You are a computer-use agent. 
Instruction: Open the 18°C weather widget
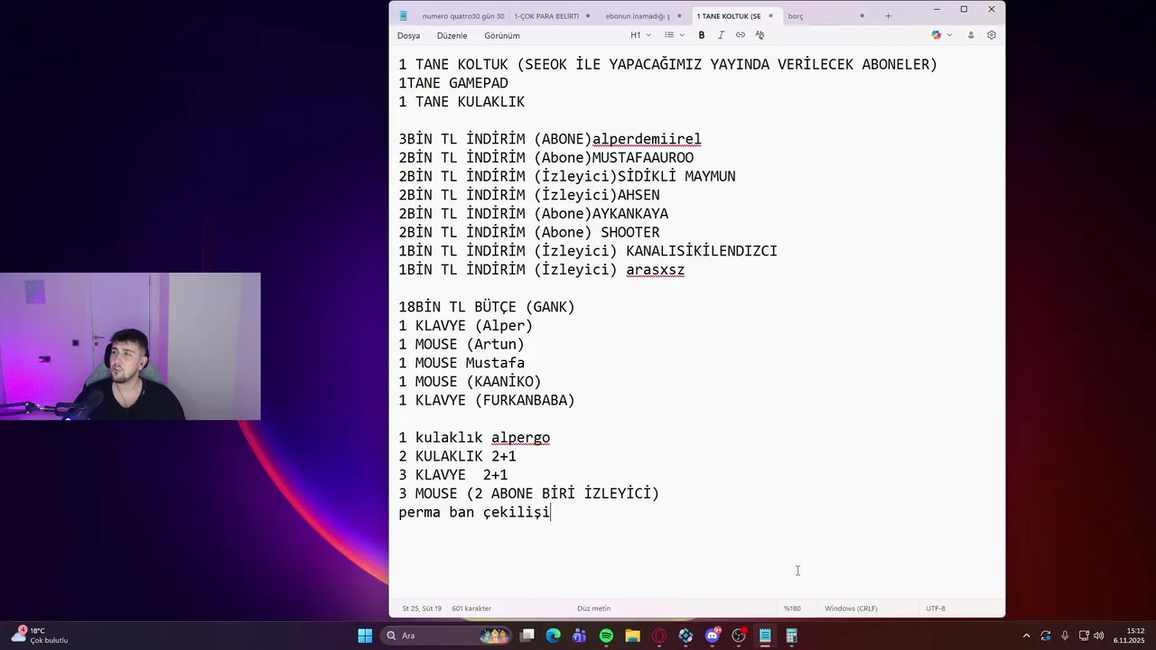coord(41,636)
